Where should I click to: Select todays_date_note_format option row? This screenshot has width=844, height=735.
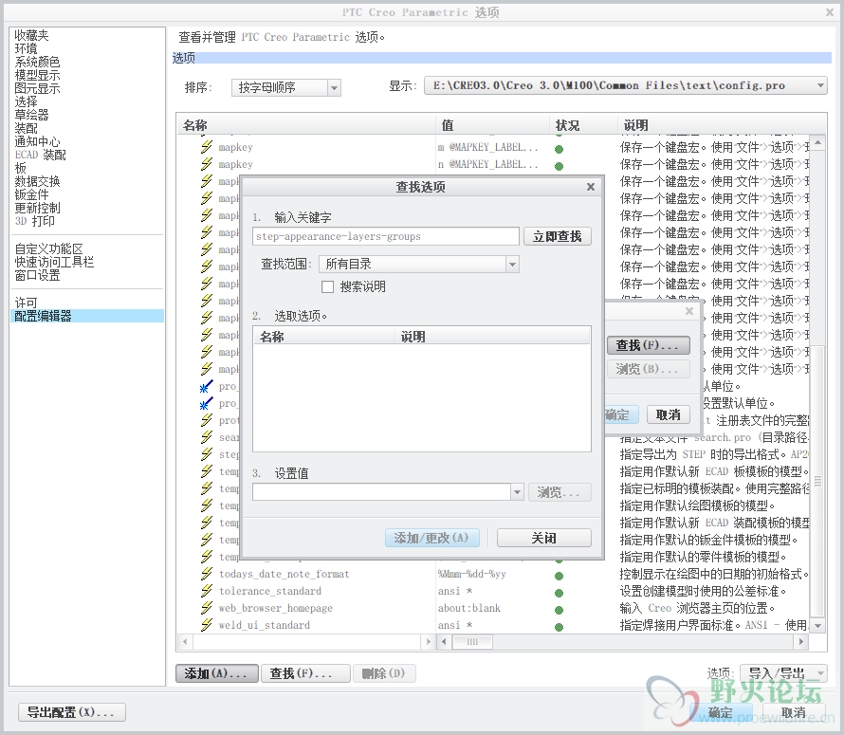coord(284,574)
